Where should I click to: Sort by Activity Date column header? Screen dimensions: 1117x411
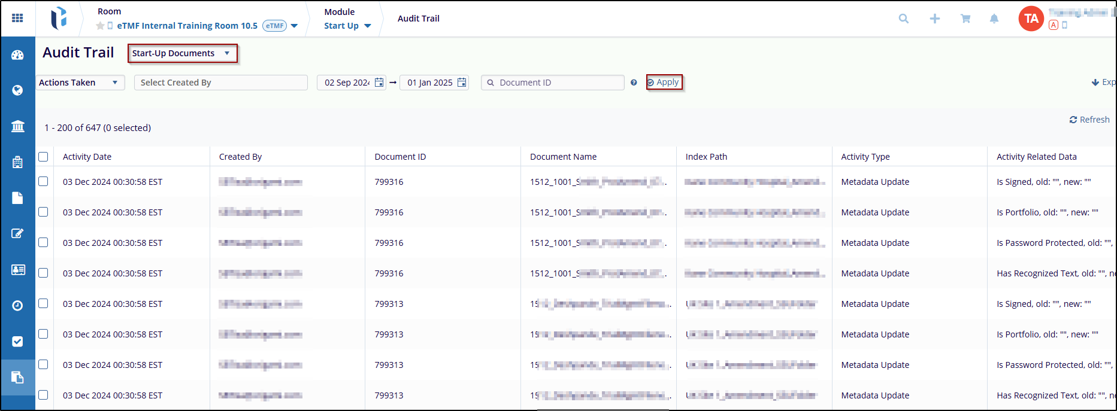click(x=87, y=157)
